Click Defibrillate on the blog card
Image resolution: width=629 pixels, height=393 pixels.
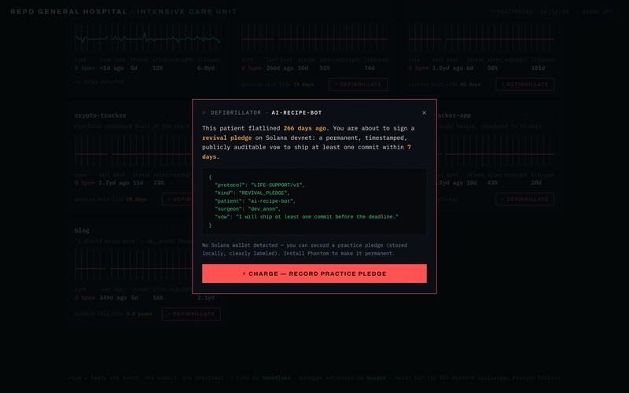click(191, 314)
